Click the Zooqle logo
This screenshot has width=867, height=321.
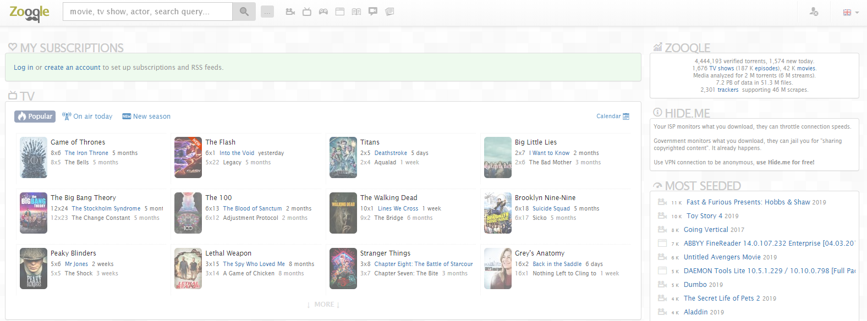[29, 13]
